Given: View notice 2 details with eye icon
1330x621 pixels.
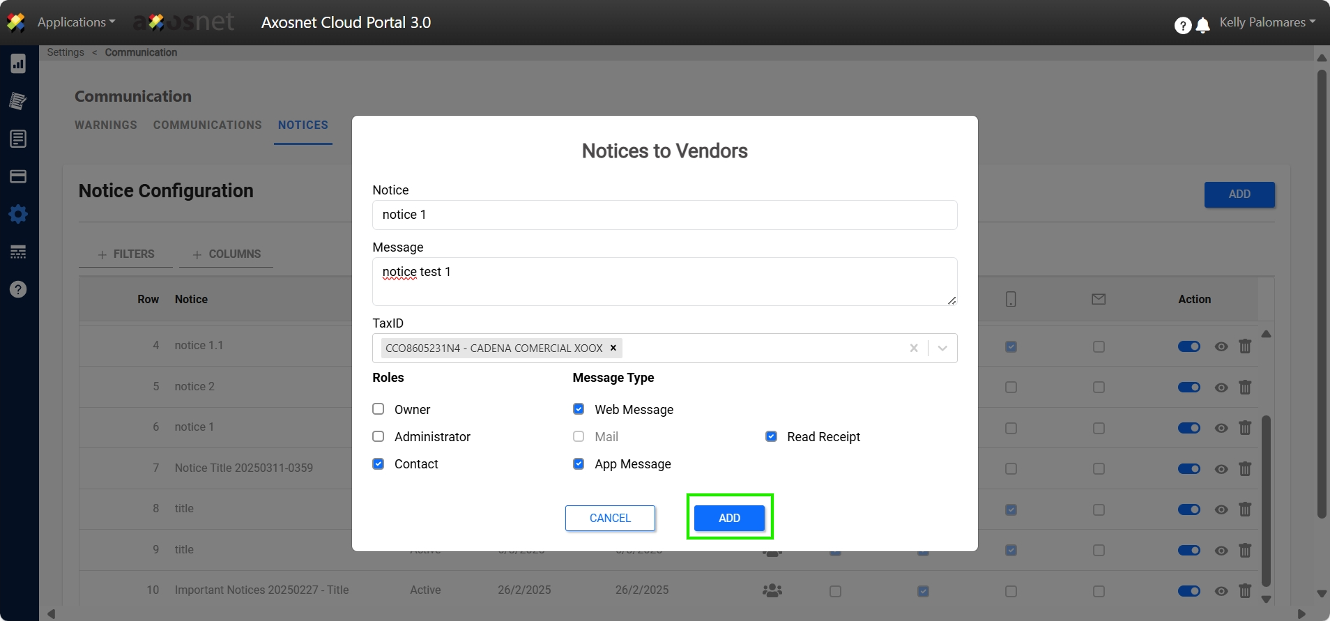Looking at the screenshot, I should coord(1221,388).
